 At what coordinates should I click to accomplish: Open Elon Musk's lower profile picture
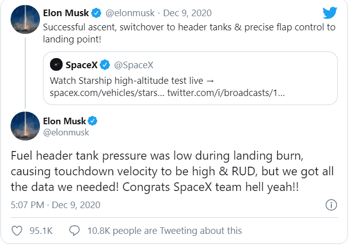click(25, 126)
